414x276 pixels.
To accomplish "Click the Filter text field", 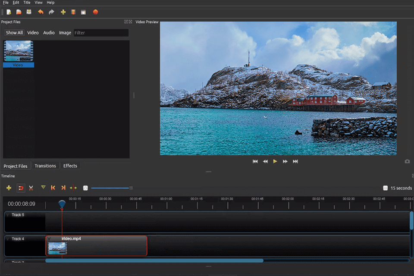I will coord(101,33).
